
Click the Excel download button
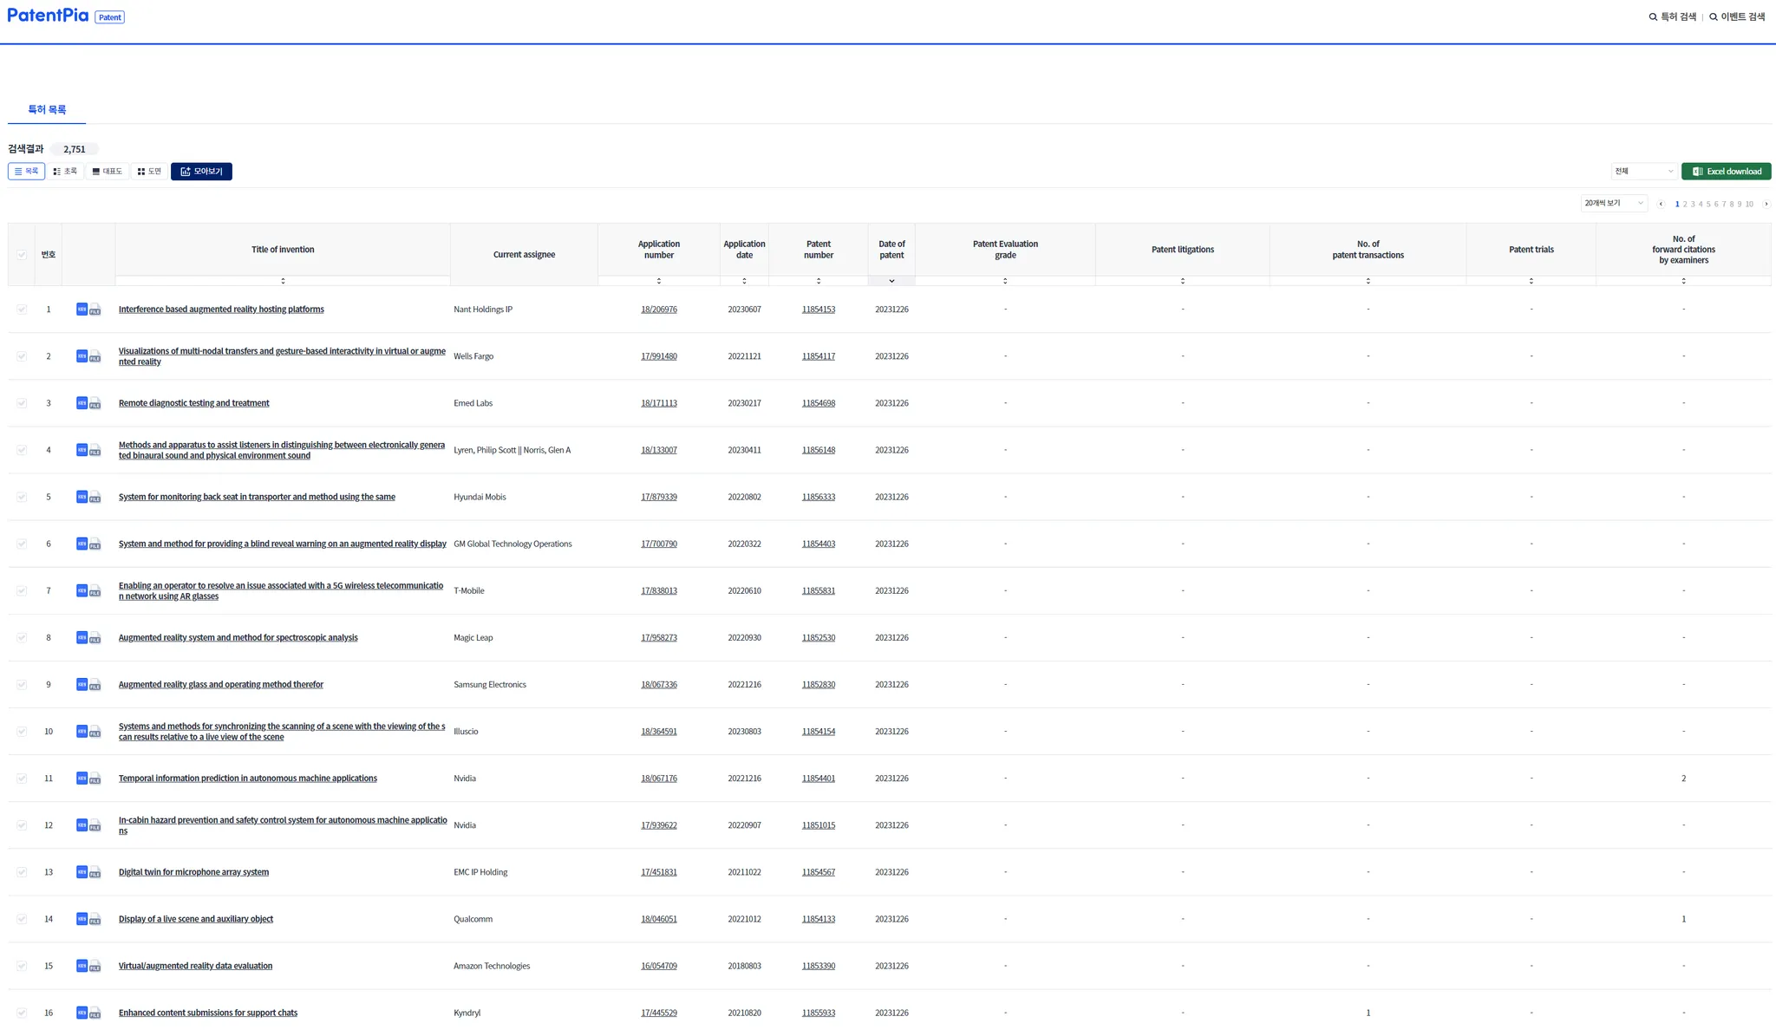[1726, 172]
